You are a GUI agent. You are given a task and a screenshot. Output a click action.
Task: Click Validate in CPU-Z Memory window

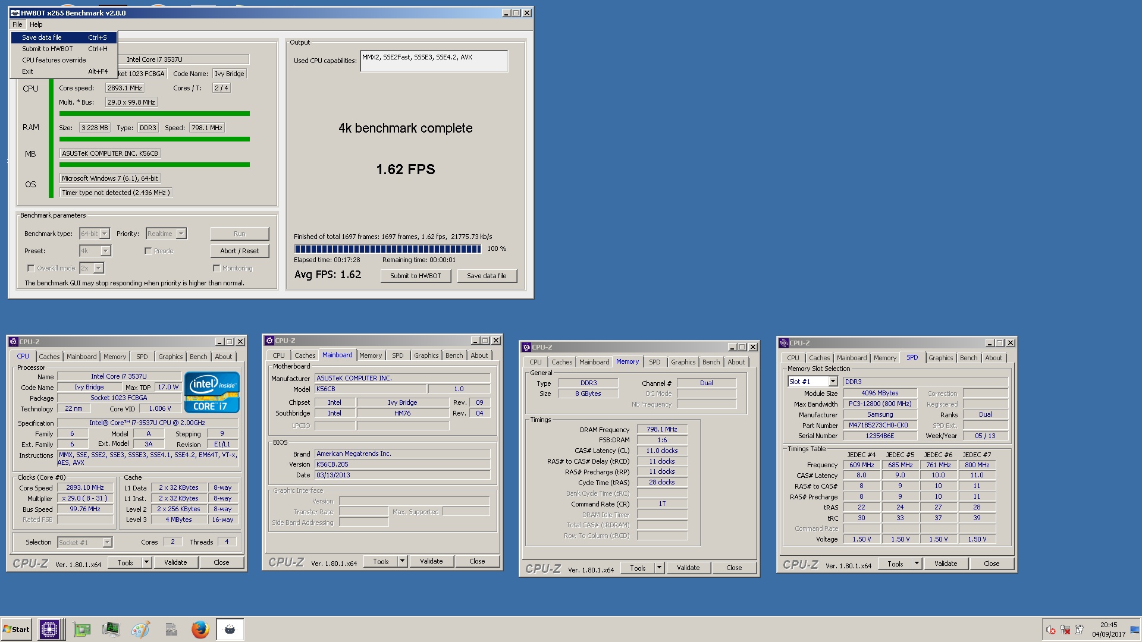click(688, 568)
